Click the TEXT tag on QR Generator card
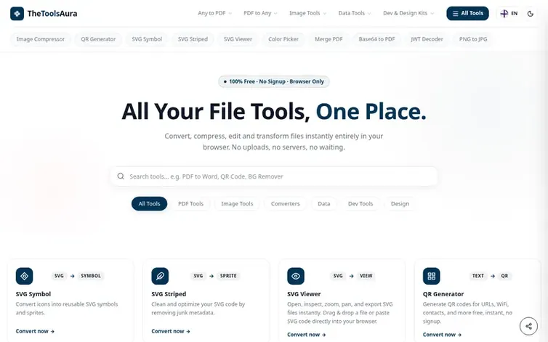This screenshot has height=342, width=548. coord(478,276)
